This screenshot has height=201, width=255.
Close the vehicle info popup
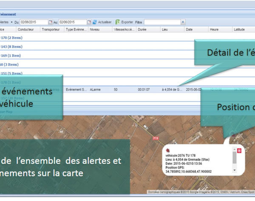pyautogui.click(x=239, y=151)
